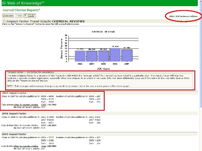Click the 2004 bar in the chart
This screenshot has width=202, height=151.
[x=92, y=56]
